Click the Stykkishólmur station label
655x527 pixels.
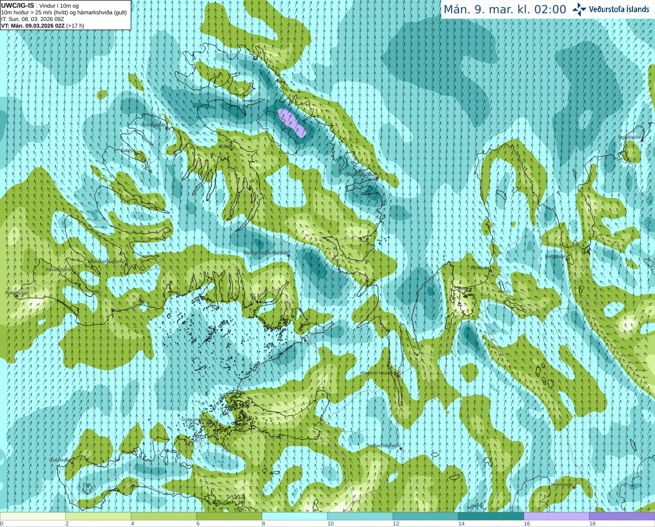click(195, 420)
